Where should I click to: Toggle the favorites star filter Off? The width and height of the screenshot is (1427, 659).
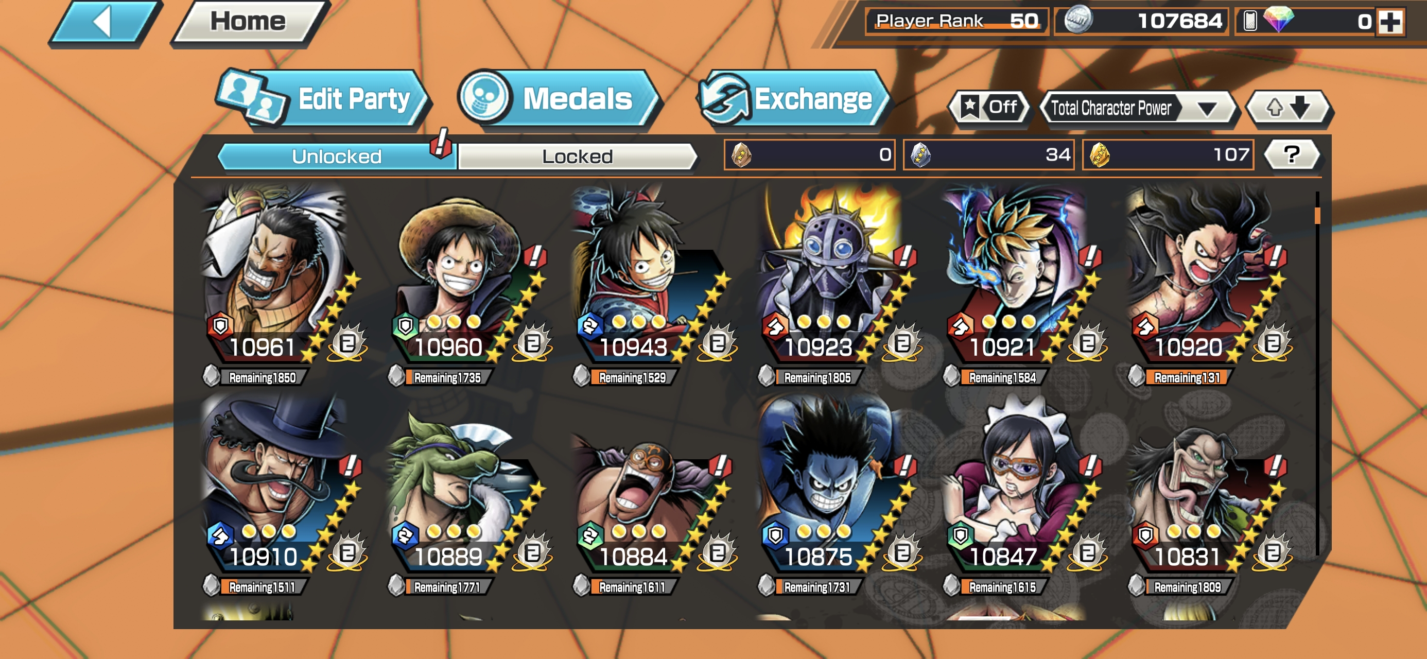click(x=989, y=108)
